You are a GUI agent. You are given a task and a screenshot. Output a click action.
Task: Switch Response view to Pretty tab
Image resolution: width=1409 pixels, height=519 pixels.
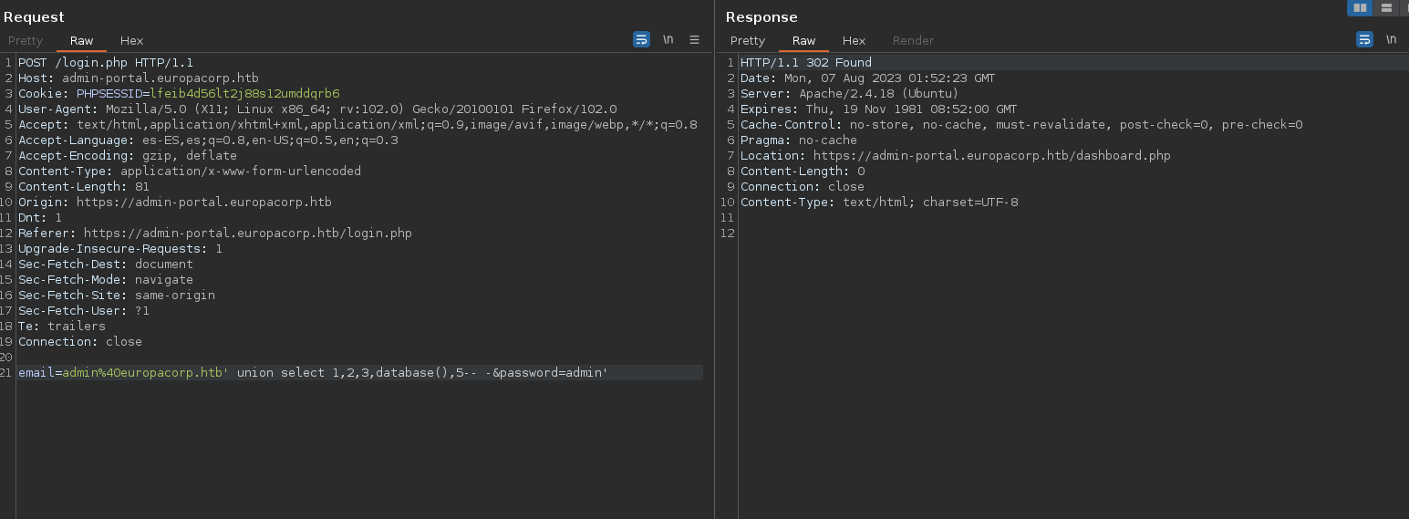click(x=748, y=40)
